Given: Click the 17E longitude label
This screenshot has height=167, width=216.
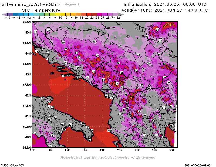Looking at the screenshot, I should [67, 150].
